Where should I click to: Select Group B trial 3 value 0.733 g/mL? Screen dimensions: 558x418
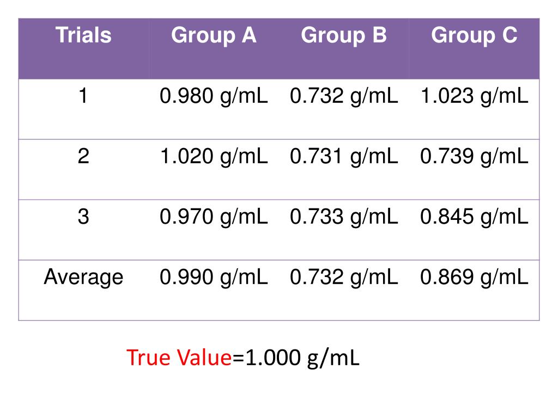click(x=344, y=217)
